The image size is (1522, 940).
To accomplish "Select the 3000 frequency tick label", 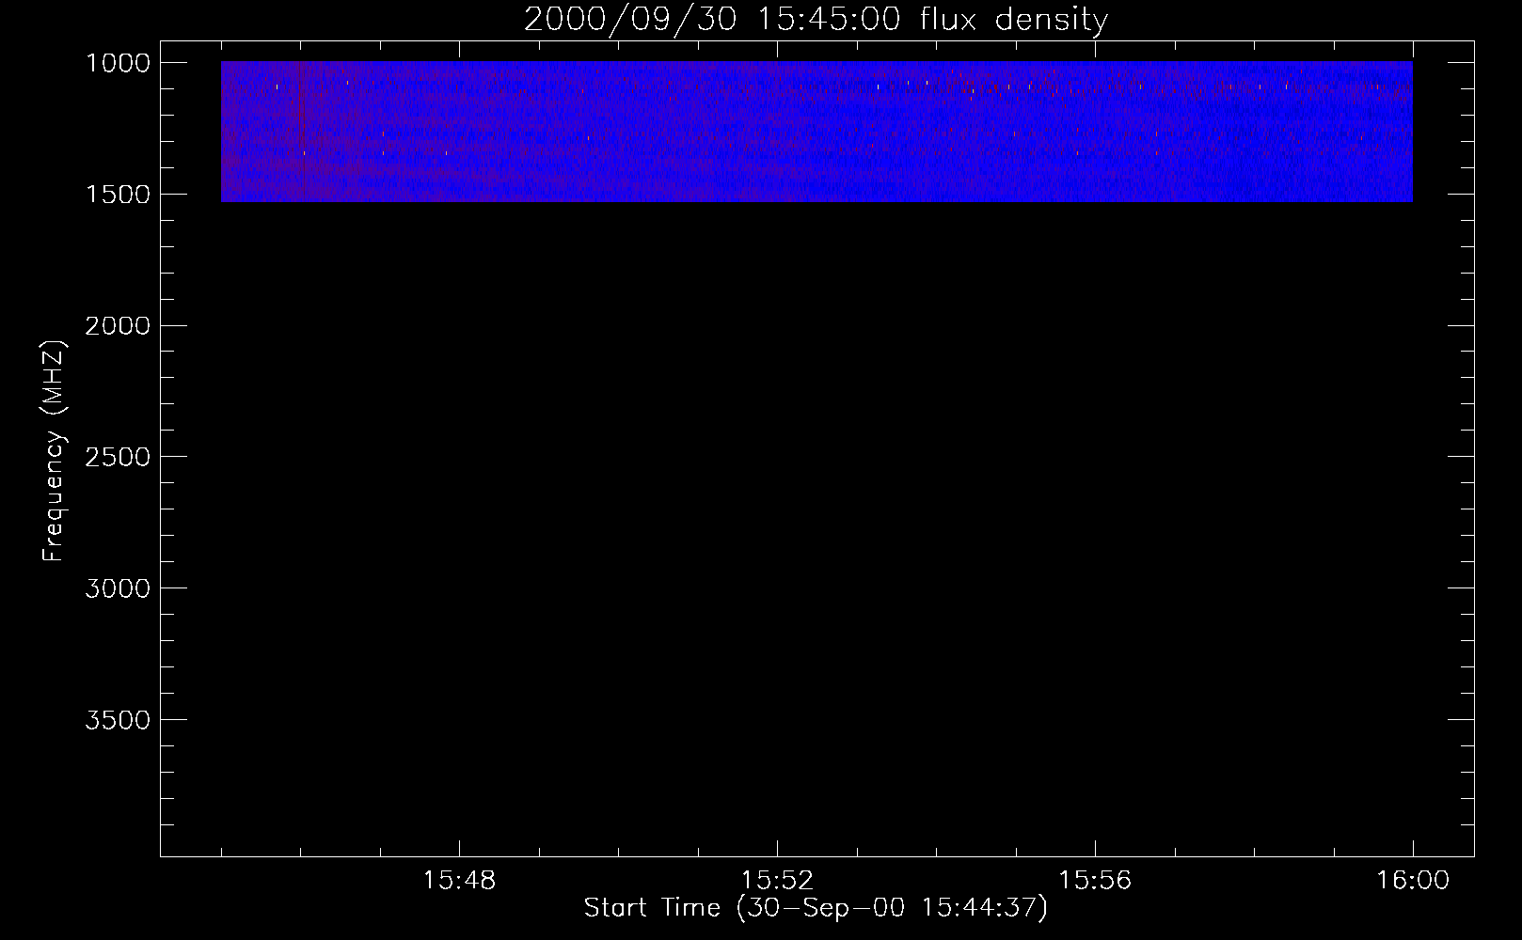I will [118, 589].
